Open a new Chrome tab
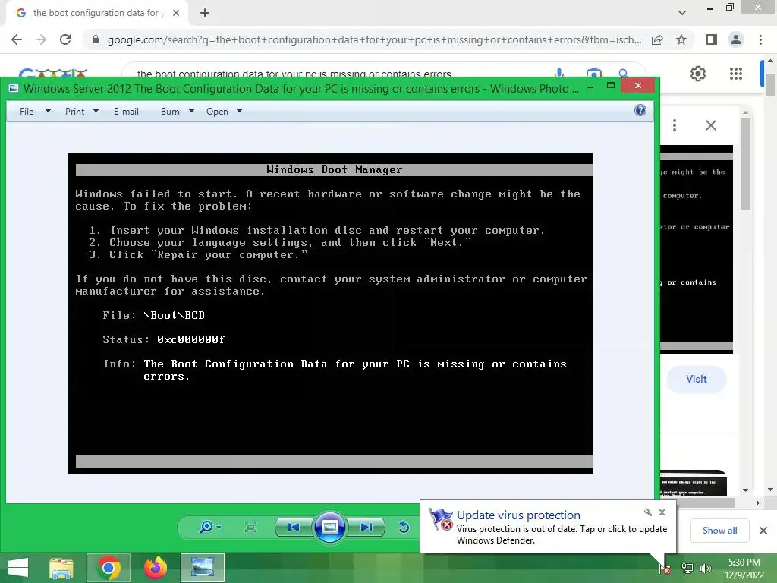Screen dimensions: 777x583 205,13
